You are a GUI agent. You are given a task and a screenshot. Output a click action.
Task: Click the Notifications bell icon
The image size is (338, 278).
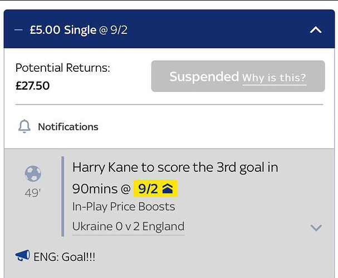[24, 126]
